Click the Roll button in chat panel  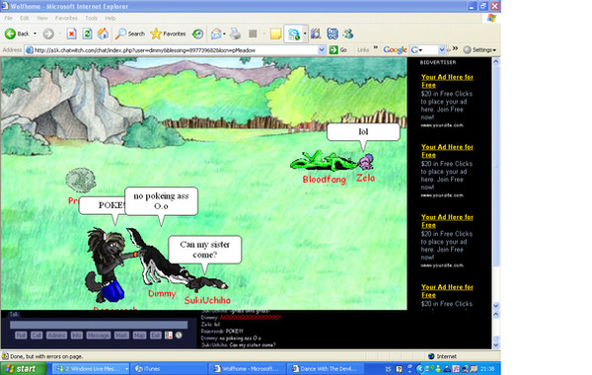tap(21, 335)
